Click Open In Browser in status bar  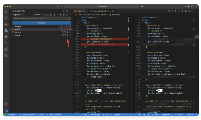[54, 115]
